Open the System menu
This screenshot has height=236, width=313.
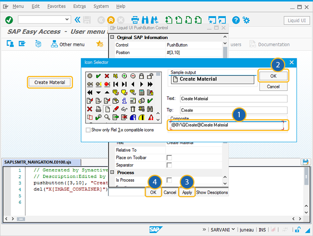pyautogui.click(x=101, y=7)
